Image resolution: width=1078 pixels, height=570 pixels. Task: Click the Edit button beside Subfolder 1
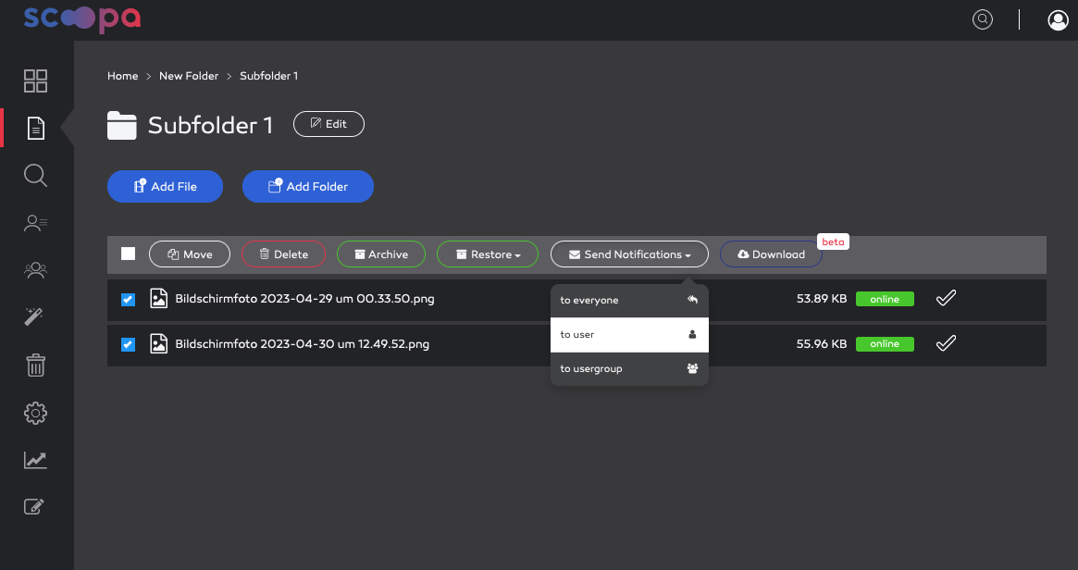(328, 124)
